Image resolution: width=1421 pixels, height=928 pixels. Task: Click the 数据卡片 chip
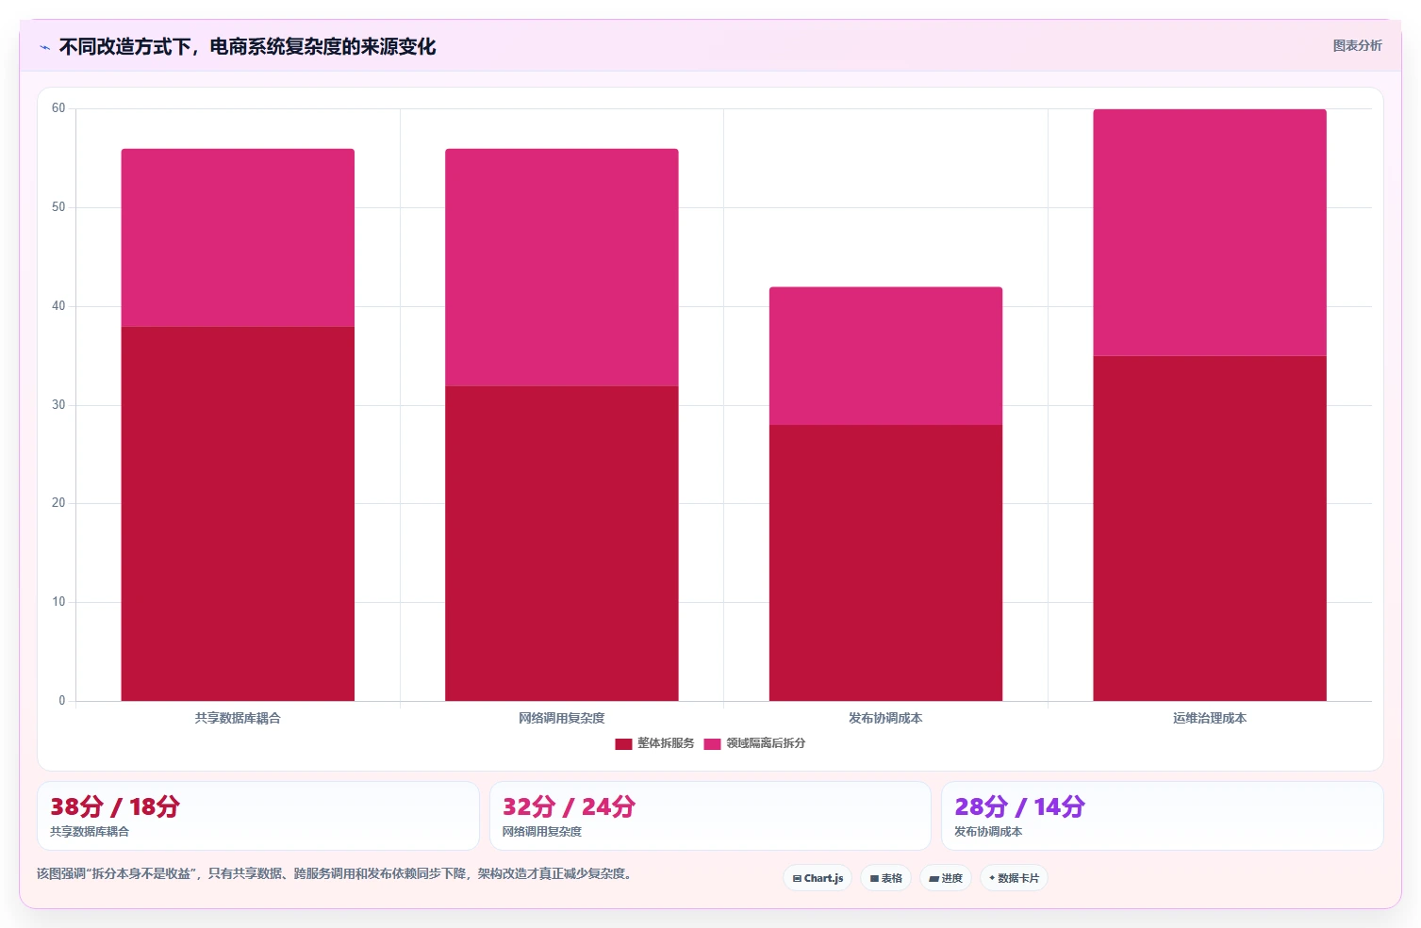click(x=1014, y=878)
